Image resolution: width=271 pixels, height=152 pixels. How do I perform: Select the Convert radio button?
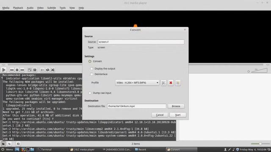pyautogui.click(x=90, y=61)
